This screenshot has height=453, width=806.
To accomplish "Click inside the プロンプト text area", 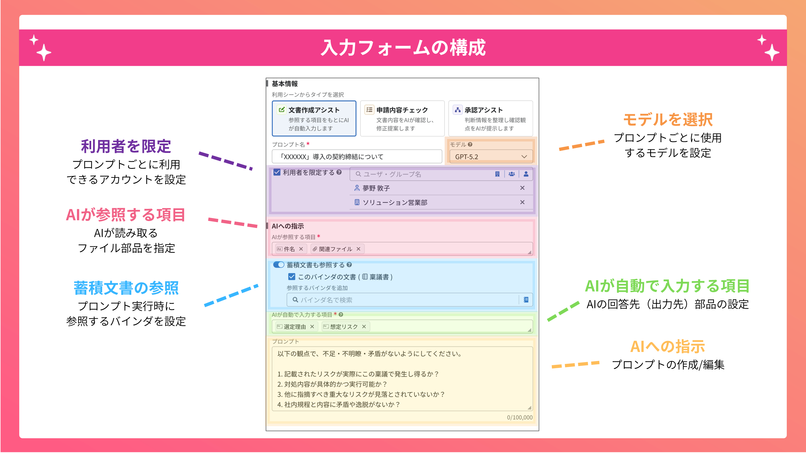I will (402, 379).
